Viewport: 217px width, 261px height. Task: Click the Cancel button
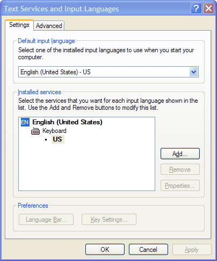pyautogui.click(x=148, y=250)
